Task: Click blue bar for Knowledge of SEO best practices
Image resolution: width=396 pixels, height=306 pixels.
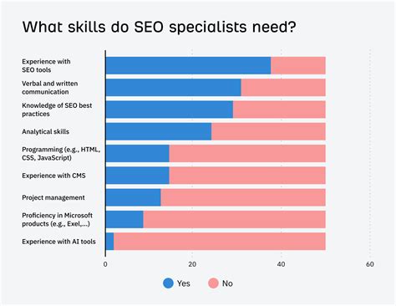Action: pos(170,110)
